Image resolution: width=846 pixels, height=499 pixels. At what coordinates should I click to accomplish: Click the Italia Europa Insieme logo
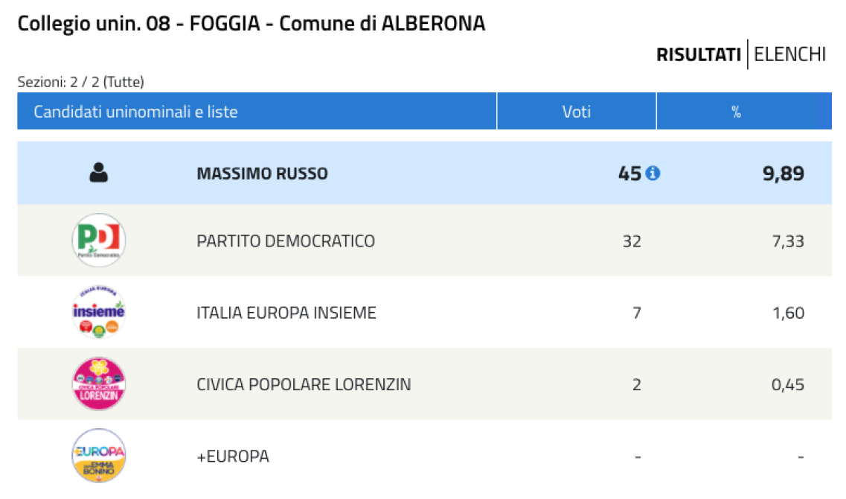click(x=99, y=312)
